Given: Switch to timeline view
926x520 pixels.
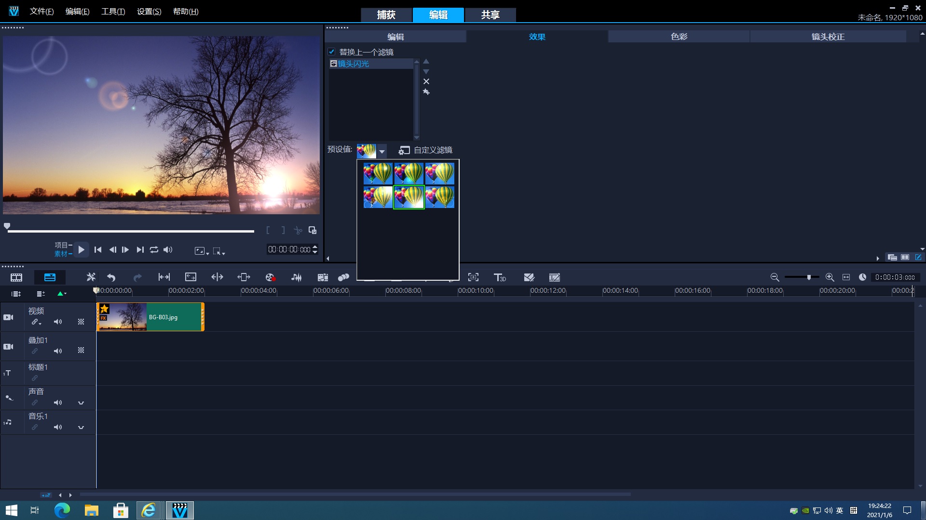Looking at the screenshot, I should 50,277.
